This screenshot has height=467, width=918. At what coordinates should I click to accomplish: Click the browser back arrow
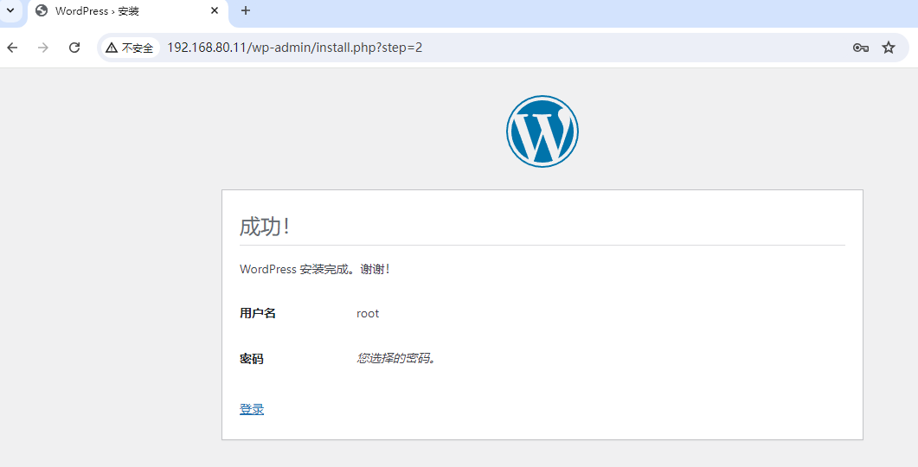tap(12, 48)
